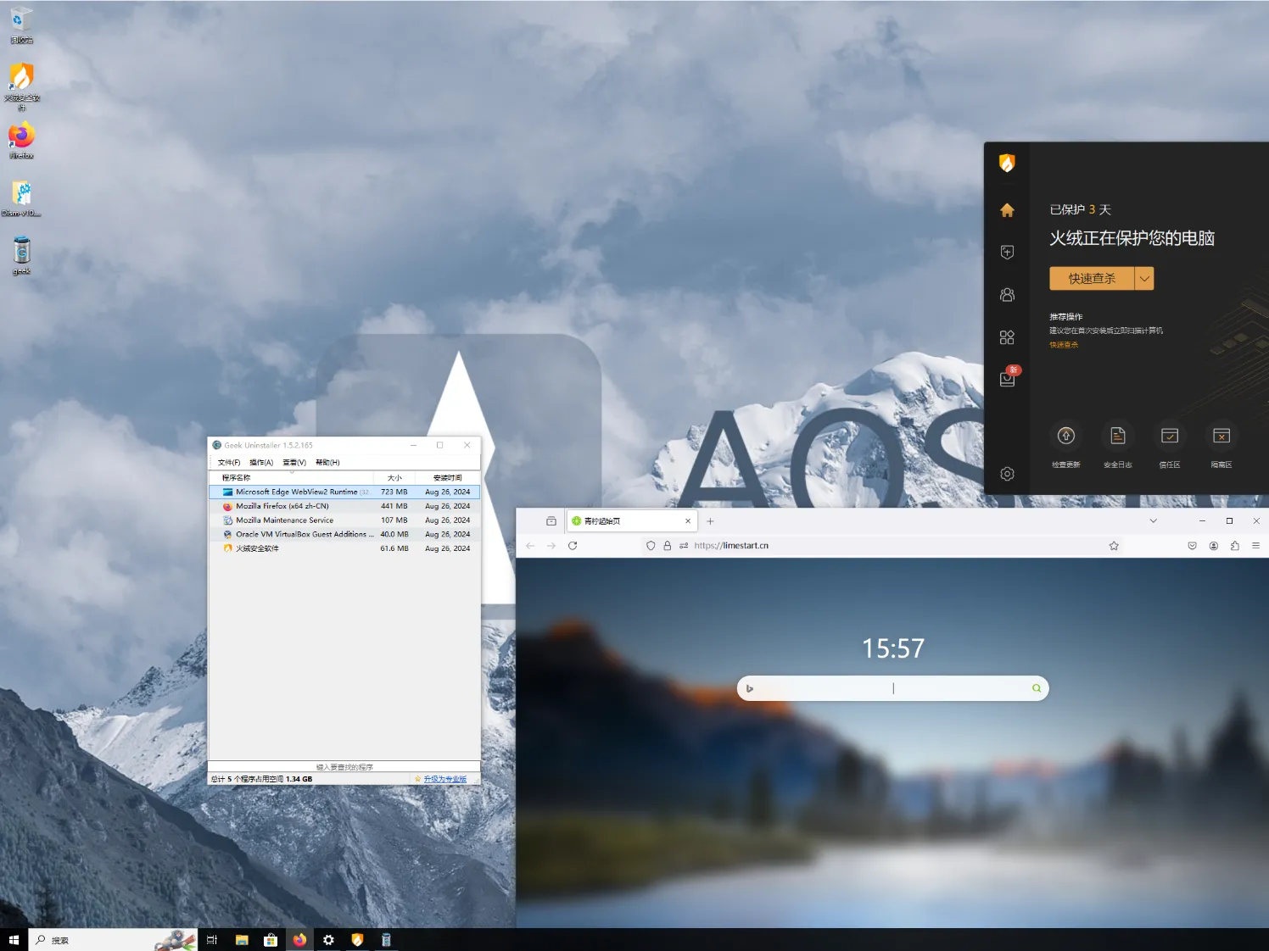Toggle tracking protection shield in address bar
This screenshot has width=1269, height=951.
click(651, 545)
